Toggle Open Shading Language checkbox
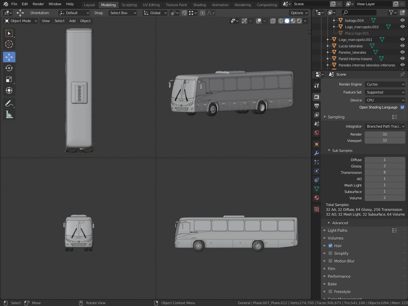408x306 pixels. click(x=402, y=107)
